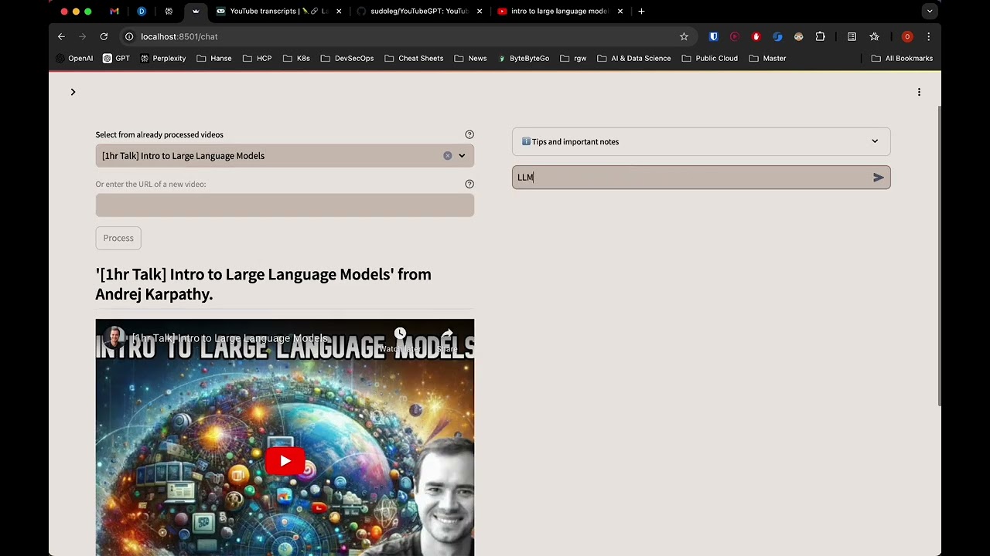Click the Share arrow on the video

[447, 334]
